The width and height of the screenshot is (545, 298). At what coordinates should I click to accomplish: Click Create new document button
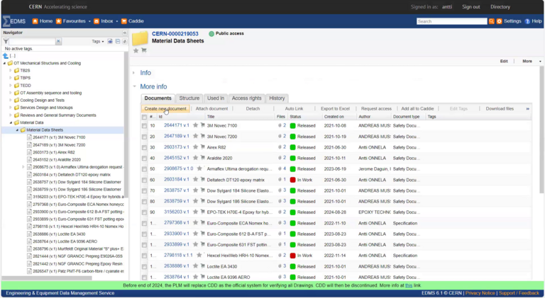pyautogui.click(x=165, y=109)
